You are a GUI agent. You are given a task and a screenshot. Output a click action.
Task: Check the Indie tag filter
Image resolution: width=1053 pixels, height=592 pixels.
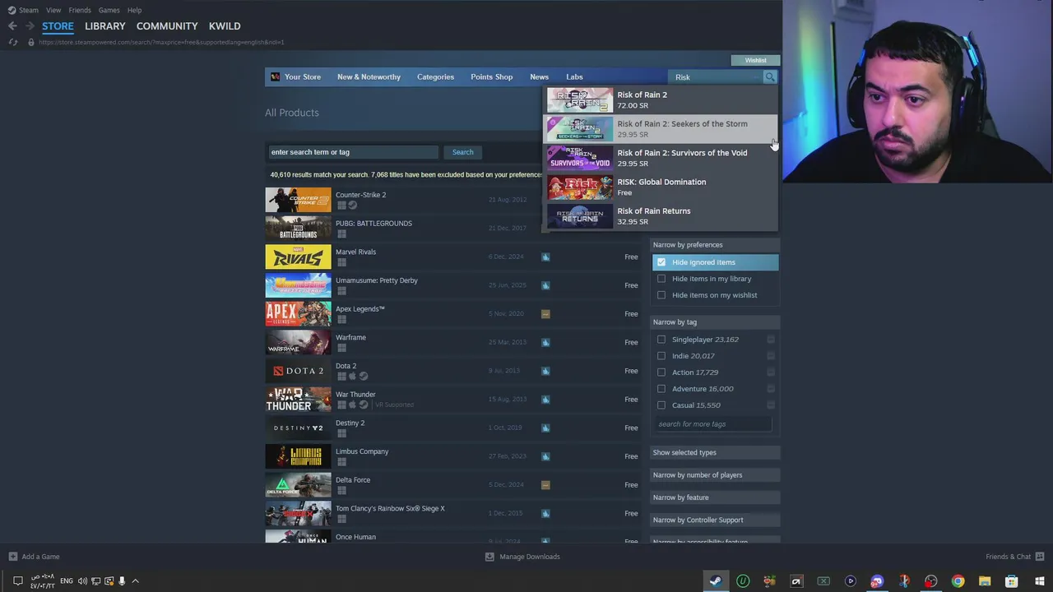661,356
